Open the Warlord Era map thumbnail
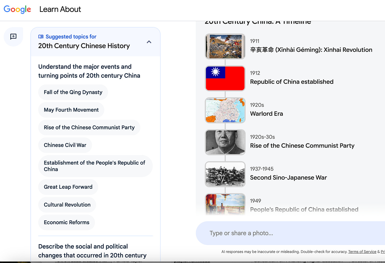 [x=225, y=110]
